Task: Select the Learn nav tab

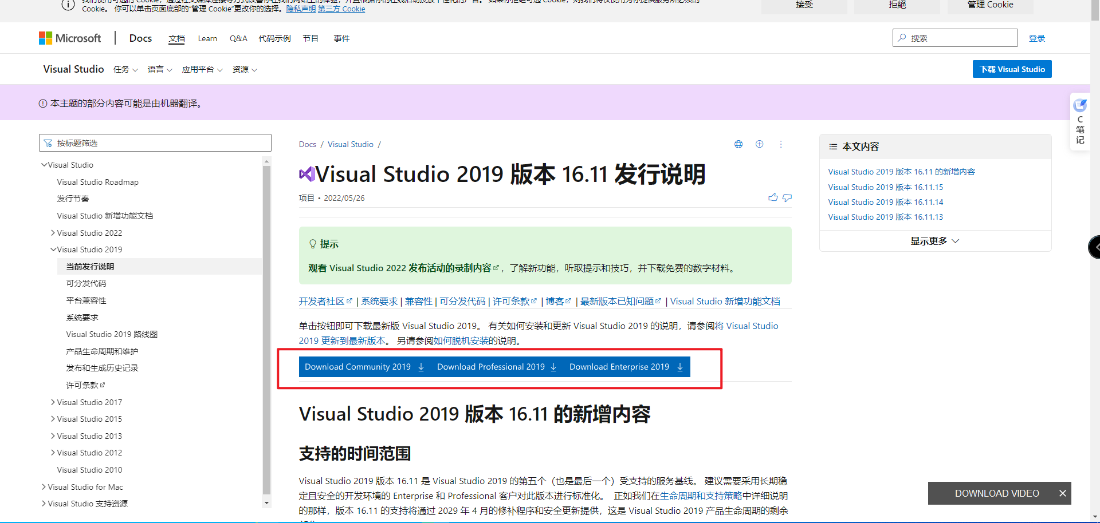Action: click(x=207, y=38)
